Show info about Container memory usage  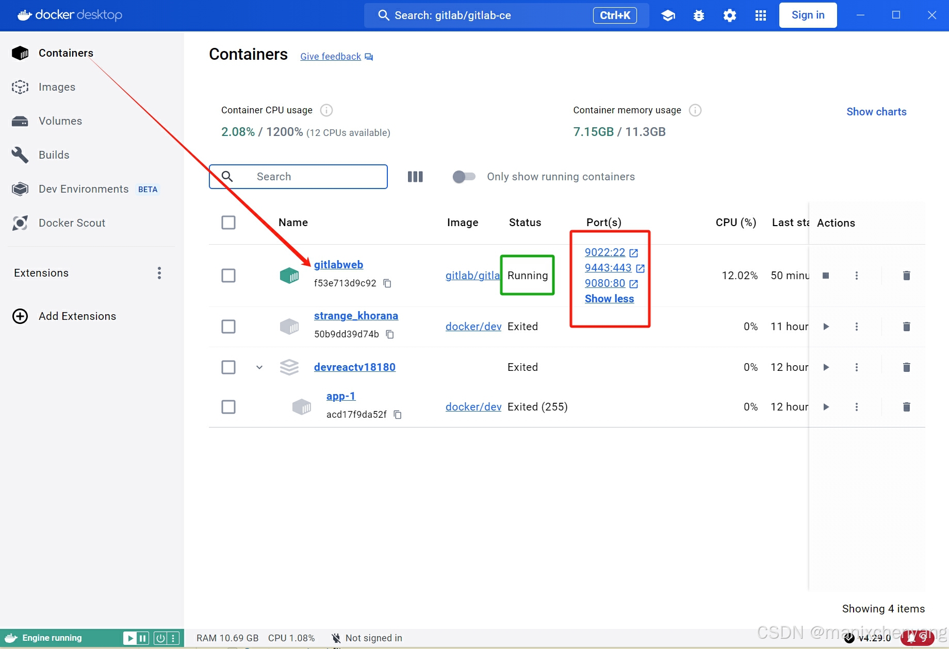[x=695, y=110]
